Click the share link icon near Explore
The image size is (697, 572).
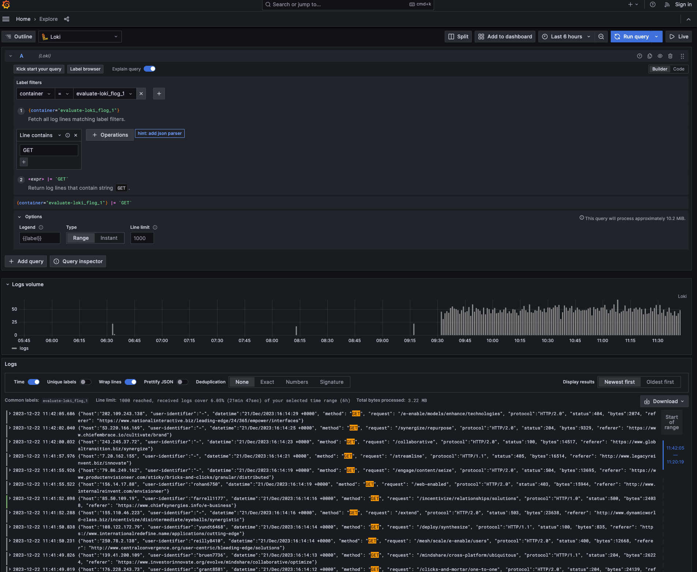[x=67, y=19]
